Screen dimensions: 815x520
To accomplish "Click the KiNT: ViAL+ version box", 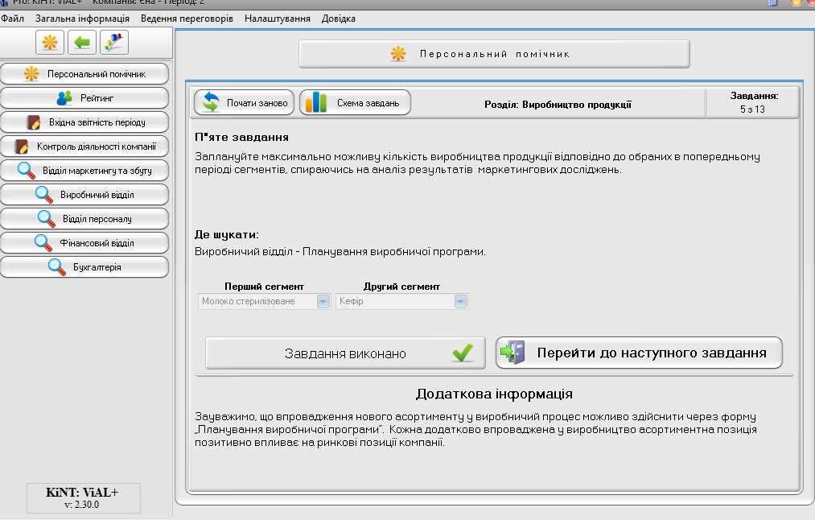I will coord(83,498).
